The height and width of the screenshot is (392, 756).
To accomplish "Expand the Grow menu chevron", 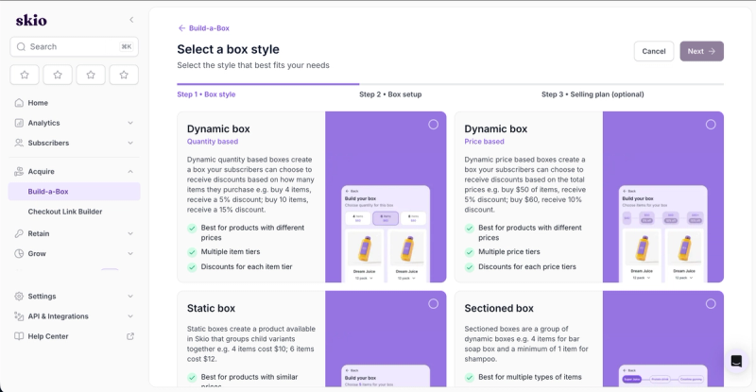I will click(x=130, y=253).
